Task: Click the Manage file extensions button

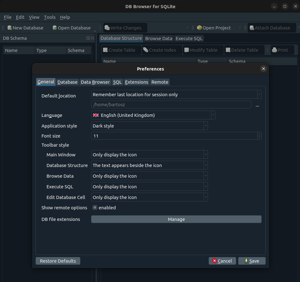Action: (176, 219)
